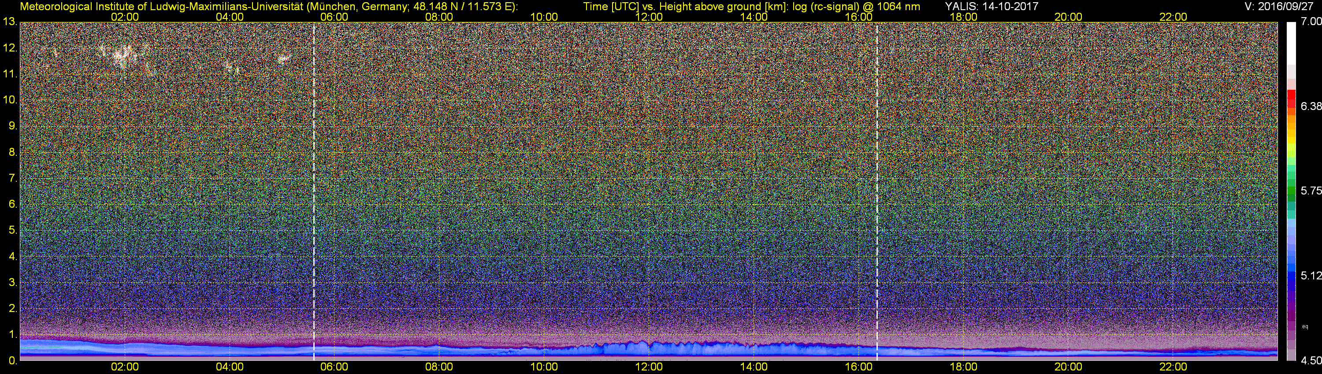The image size is (1322, 374).
Task: Click the 5. km height axis label
Action: tap(12, 230)
